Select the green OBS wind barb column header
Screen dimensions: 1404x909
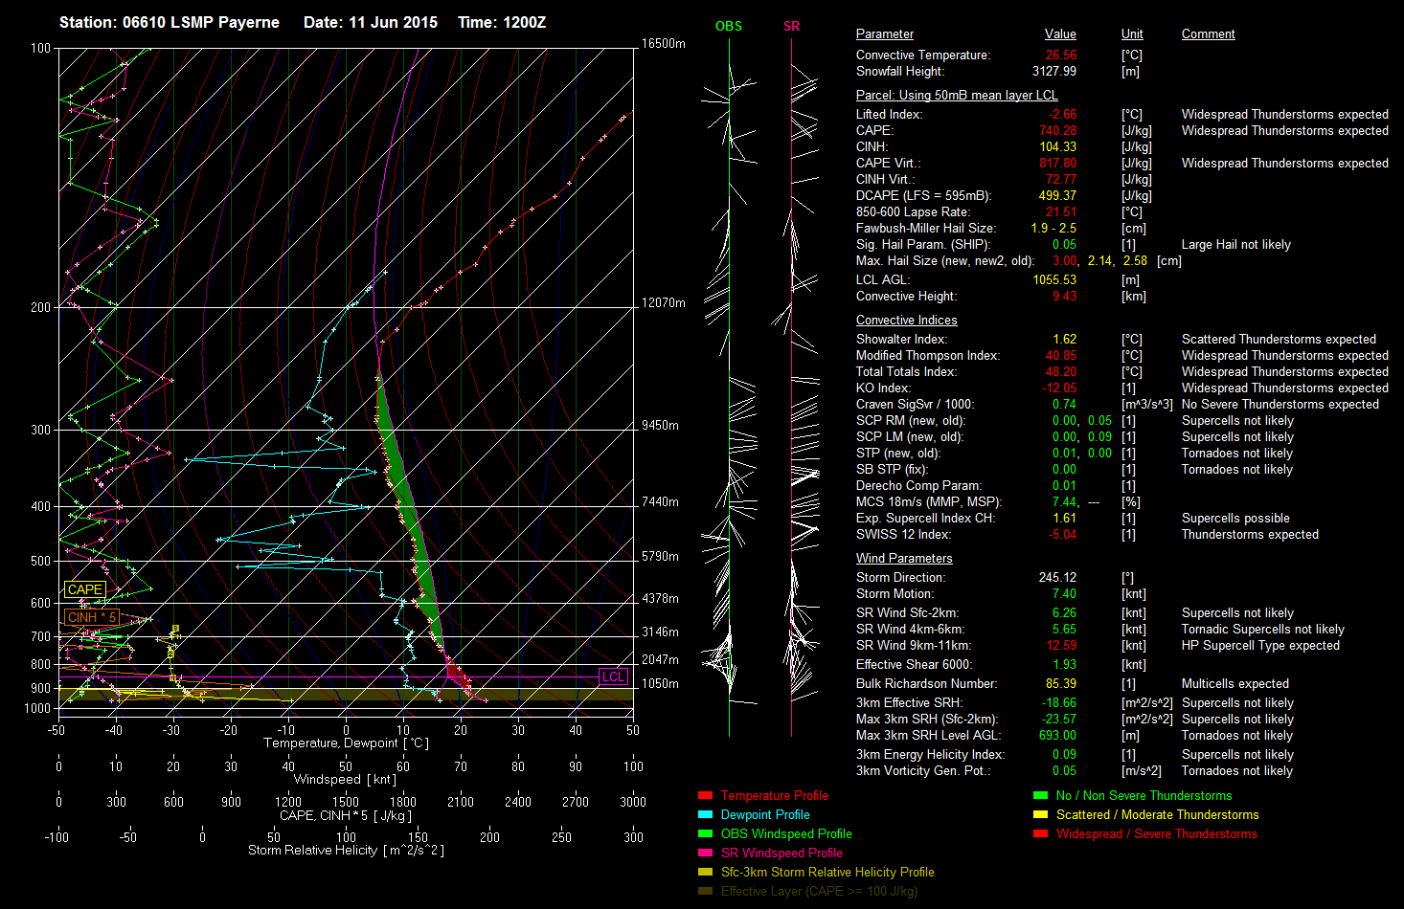point(728,26)
